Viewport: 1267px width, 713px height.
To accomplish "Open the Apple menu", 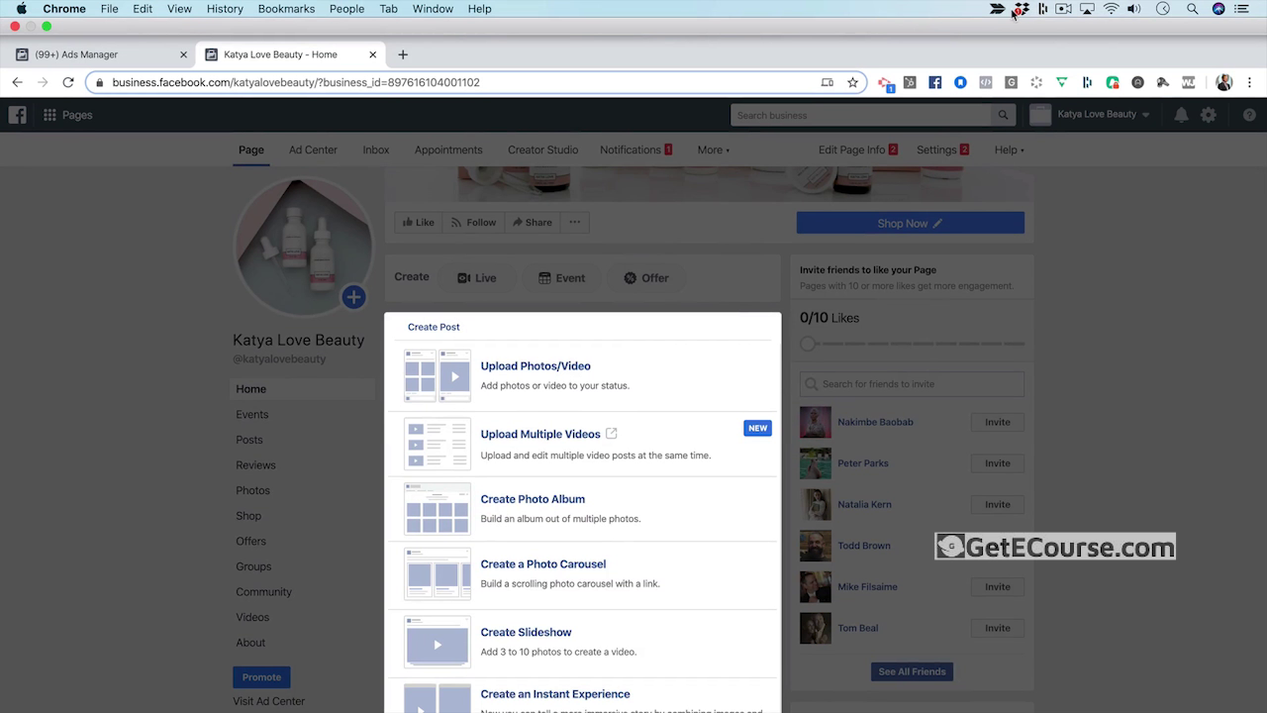I will (x=22, y=9).
